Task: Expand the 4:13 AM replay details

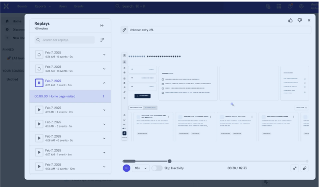Action: [104, 124]
